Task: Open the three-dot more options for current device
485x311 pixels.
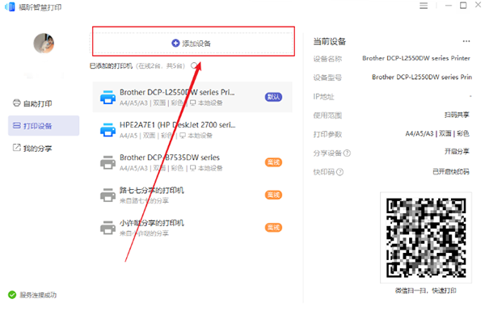Action: [x=466, y=41]
